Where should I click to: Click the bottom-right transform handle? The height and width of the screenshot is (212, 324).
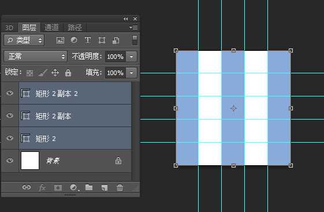pyautogui.click(x=291, y=165)
